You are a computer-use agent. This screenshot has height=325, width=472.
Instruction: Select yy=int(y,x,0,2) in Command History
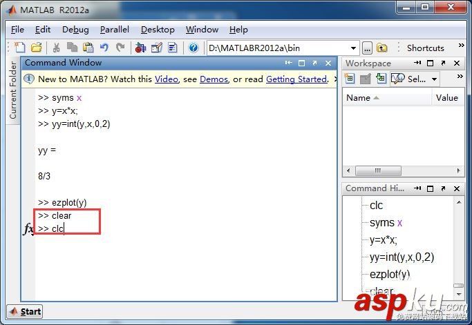click(402, 257)
